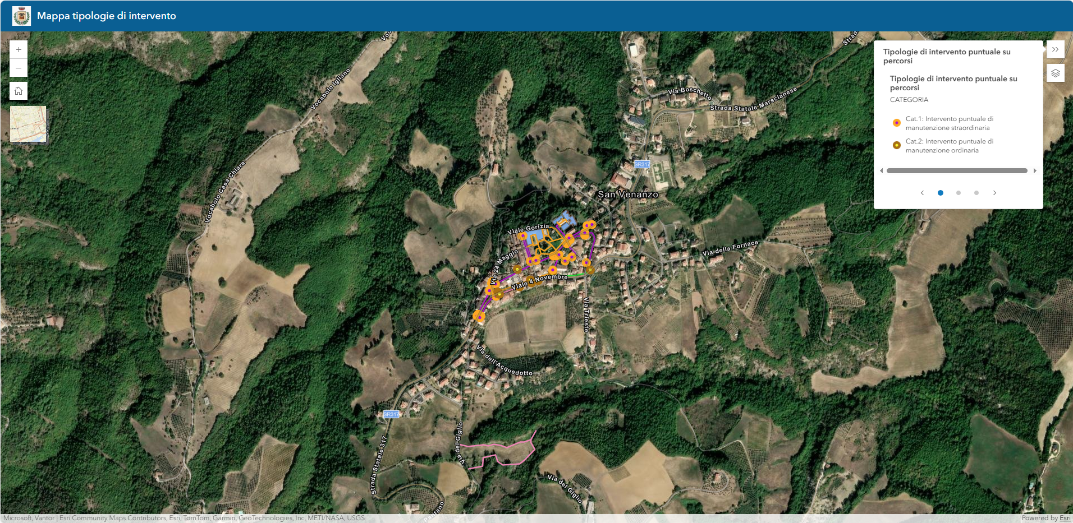Image resolution: width=1073 pixels, height=523 pixels.
Task: Click the Cat.1 orange-purple legend symbol
Action: 897,123
